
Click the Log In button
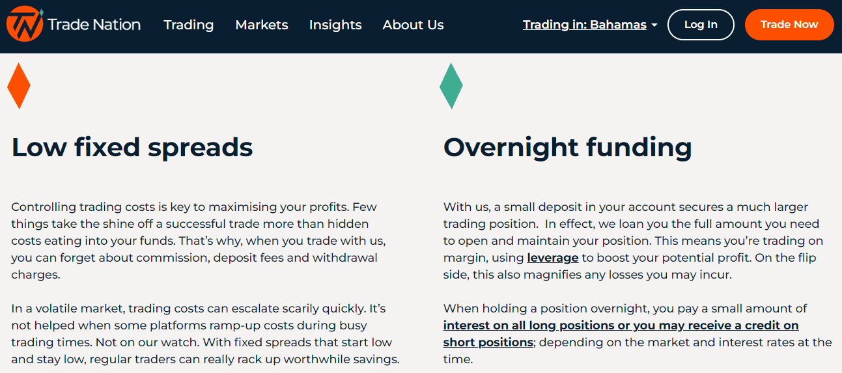click(x=701, y=25)
